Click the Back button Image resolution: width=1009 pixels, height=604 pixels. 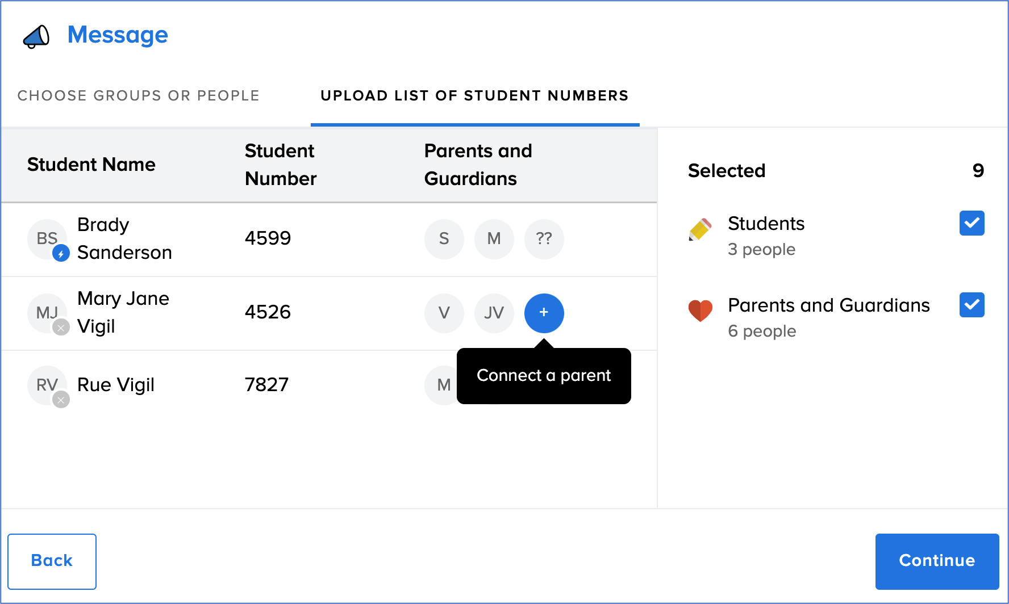click(52, 561)
